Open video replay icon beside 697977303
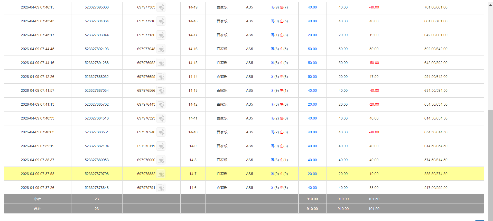The image size is (493, 221). click(x=161, y=7)
